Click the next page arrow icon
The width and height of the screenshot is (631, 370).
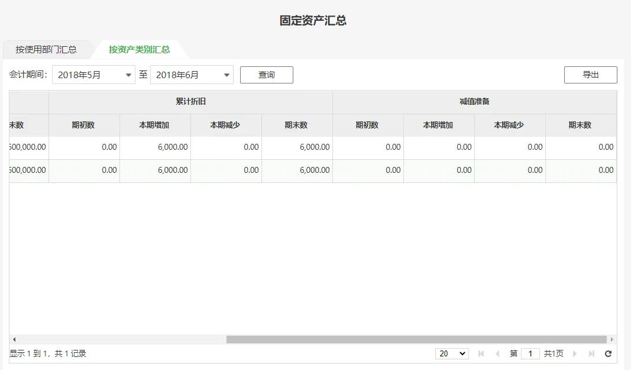574,353
